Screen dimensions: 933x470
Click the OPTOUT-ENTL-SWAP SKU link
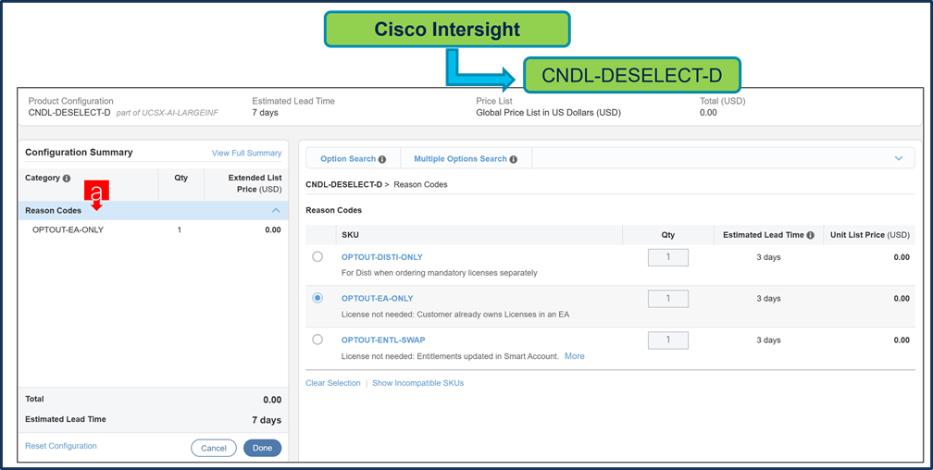click(383, 340)
